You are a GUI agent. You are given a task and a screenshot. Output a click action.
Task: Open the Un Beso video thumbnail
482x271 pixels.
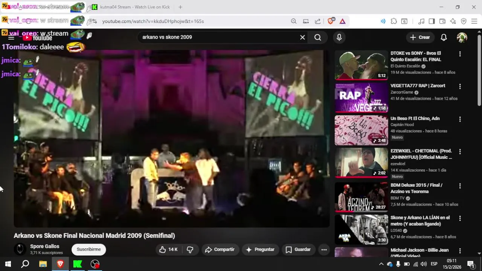click(x=361, y=130)
